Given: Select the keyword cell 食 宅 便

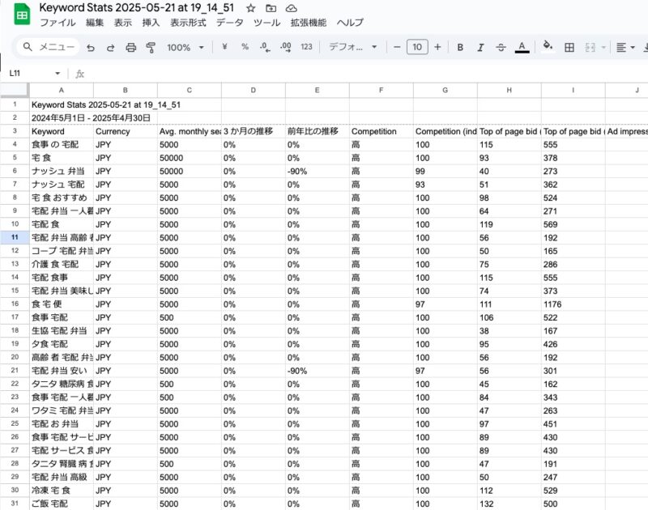Looking at the screenshot, I should click(x=62, y=304).
